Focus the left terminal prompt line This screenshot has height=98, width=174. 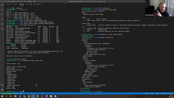15,91
